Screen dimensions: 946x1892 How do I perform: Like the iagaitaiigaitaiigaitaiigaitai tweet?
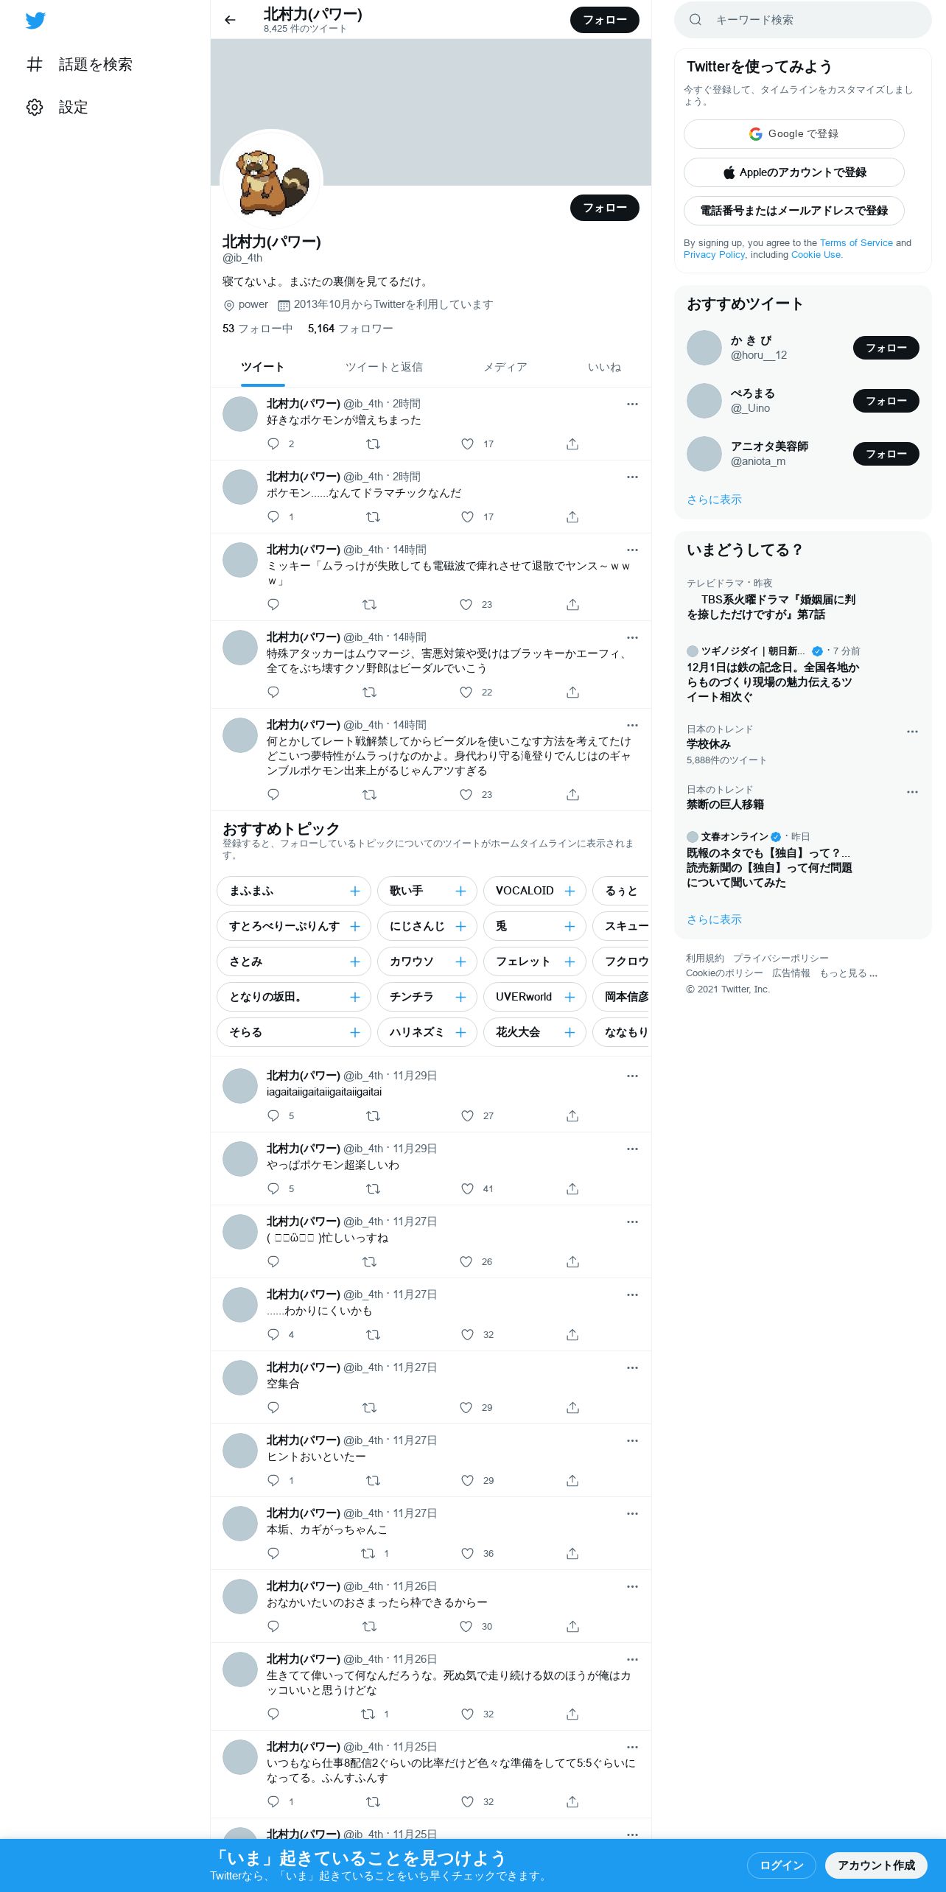[467, 1115]
